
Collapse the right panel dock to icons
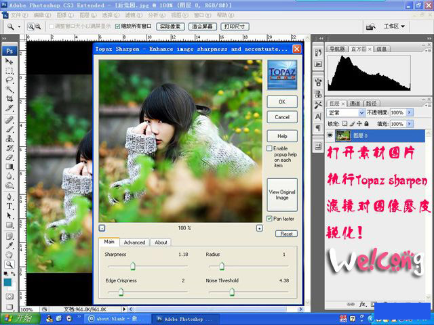pyautogui.click(x=429, y=39)
